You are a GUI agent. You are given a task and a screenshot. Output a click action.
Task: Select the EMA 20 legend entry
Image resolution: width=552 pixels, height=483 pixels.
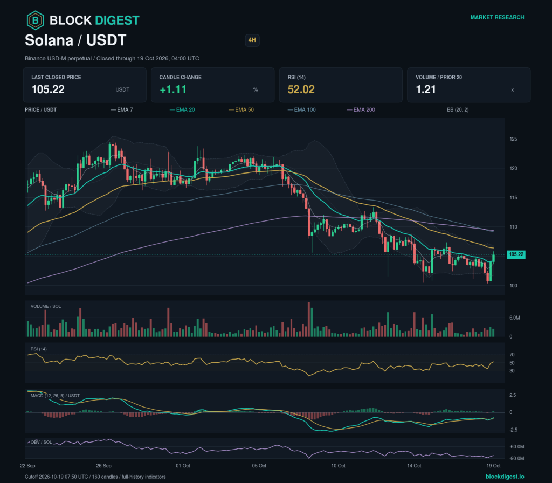[x=182, y=110]
